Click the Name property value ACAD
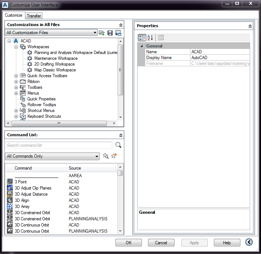Screen dimensions: 261x254 pyautogui.click(x=220, y=52)
